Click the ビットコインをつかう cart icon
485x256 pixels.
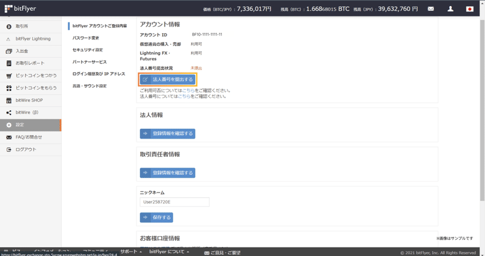[8, 76]
